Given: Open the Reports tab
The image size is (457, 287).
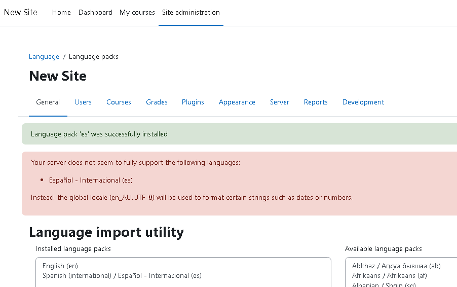Looking at the screenshot, I should click(316, 102).
